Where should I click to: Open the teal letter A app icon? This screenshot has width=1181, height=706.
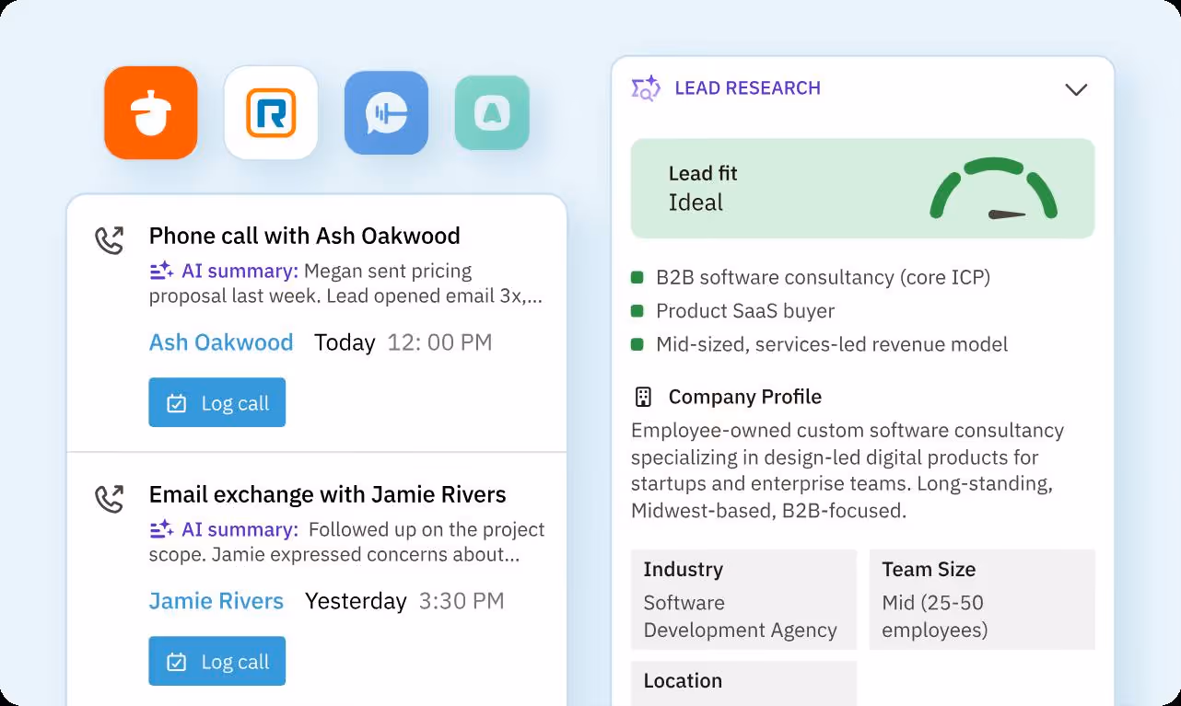pos(492,112)
